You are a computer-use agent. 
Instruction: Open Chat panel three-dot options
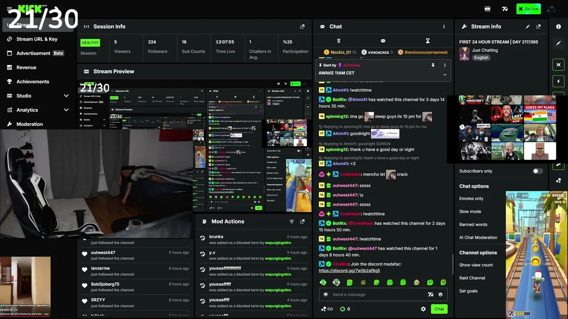tap(444, 27)
